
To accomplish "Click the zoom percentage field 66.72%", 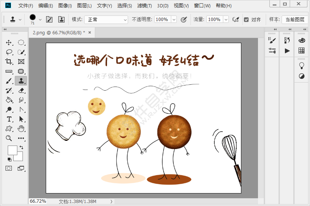I will point(38,201).
